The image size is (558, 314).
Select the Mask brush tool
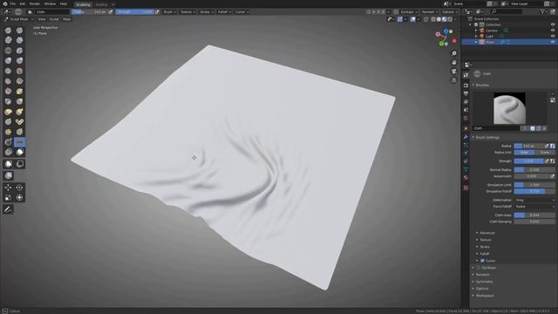click(x=19, y=152)
